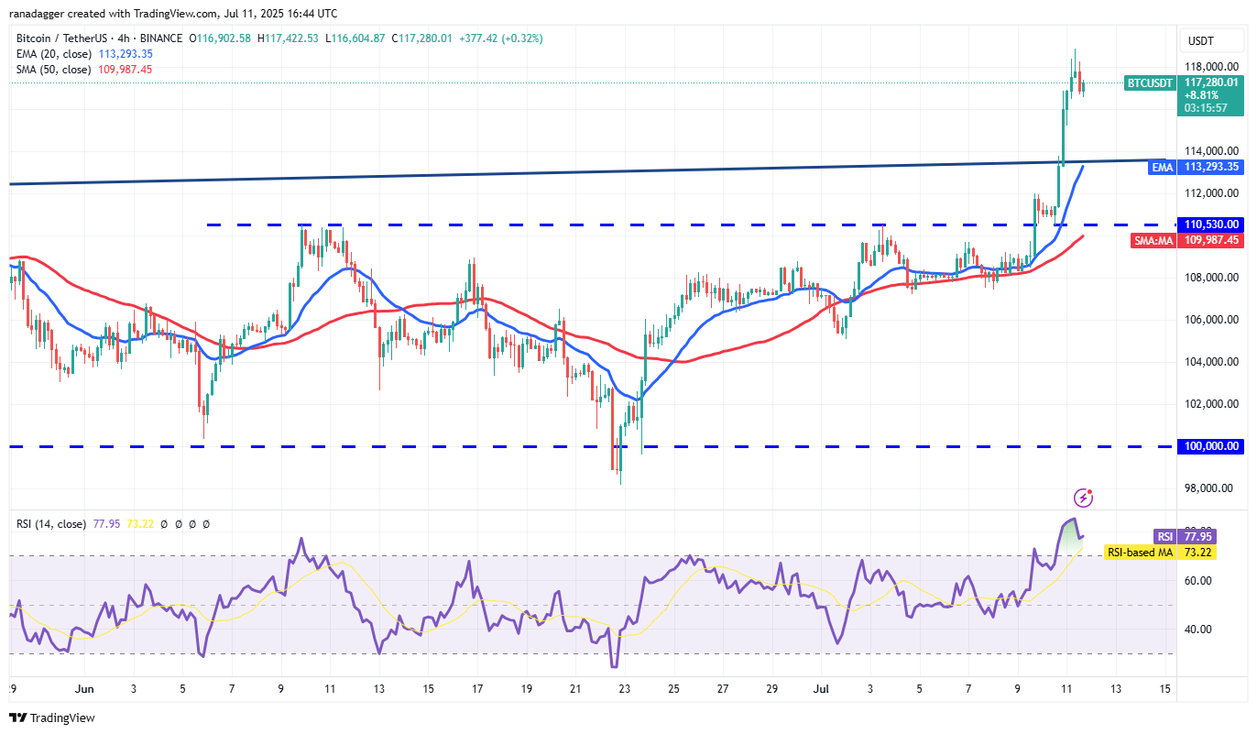Screen dimensions: 1257x734
Task: Select the dark blue ascending trendline
Action: click(x=550, y=172)
